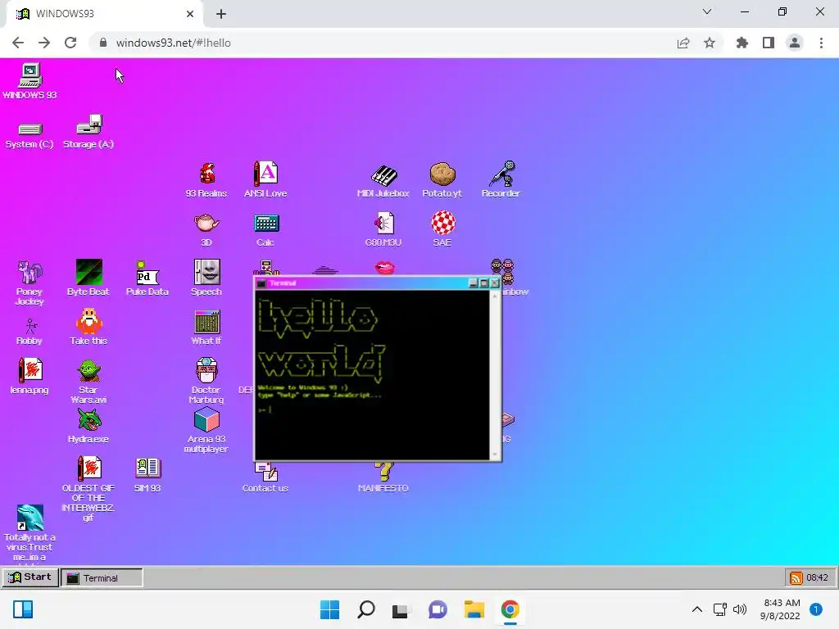Image resolution: width=839 pixels, height=629 pixels.
Task: Expand the tab search dropdown arrow
Action: click(x=707, y=11)
